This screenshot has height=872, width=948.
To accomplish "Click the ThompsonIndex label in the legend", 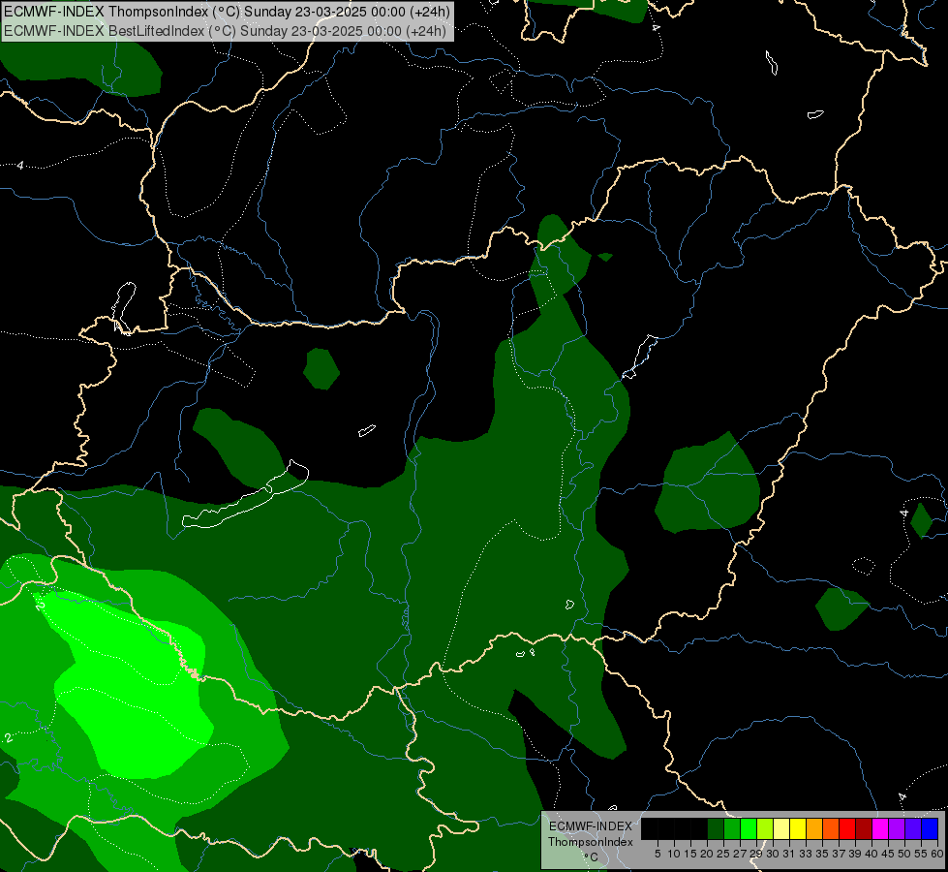I will click(x=591, y=842).
